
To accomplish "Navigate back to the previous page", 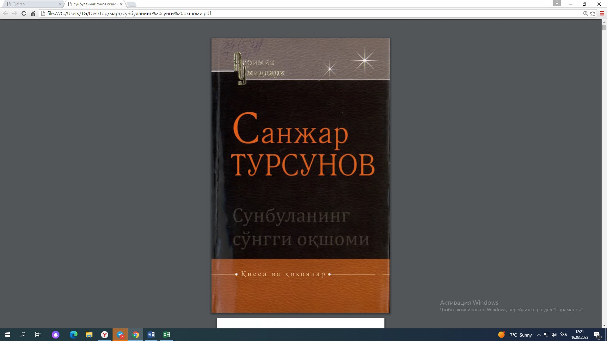I will pos(5,13).
